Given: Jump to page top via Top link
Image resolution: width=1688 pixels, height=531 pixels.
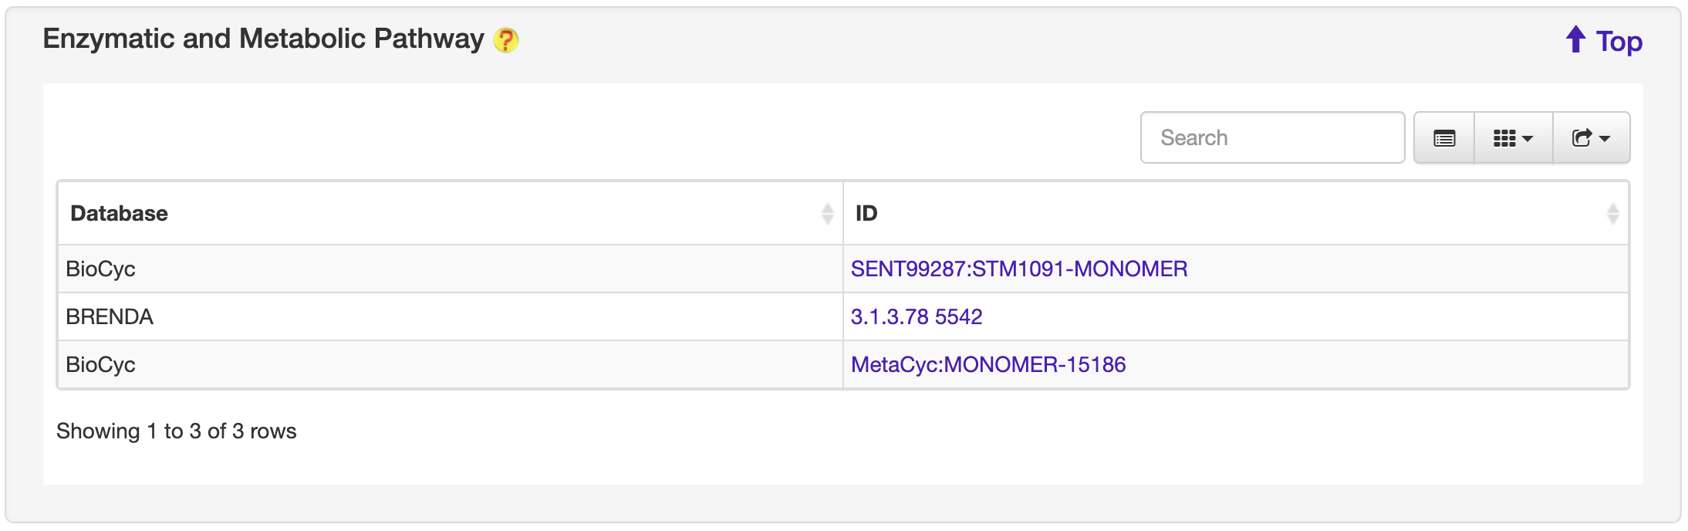Looking at the screenshot, I should 1619,42.
